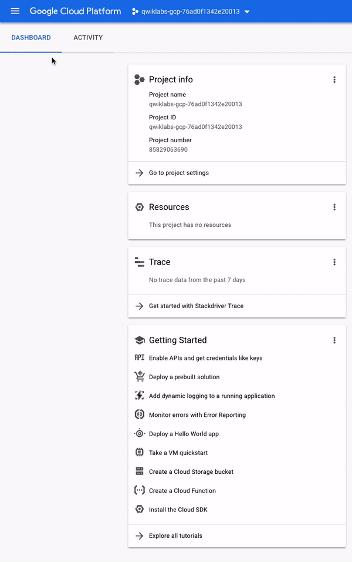
Task: Click the Resources hexagon icon
Action: pyautogui.click(x=139, y=207)
